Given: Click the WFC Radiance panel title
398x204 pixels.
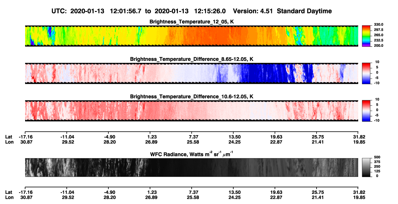Looking at the screenshot, I should [x=192, y=154].
